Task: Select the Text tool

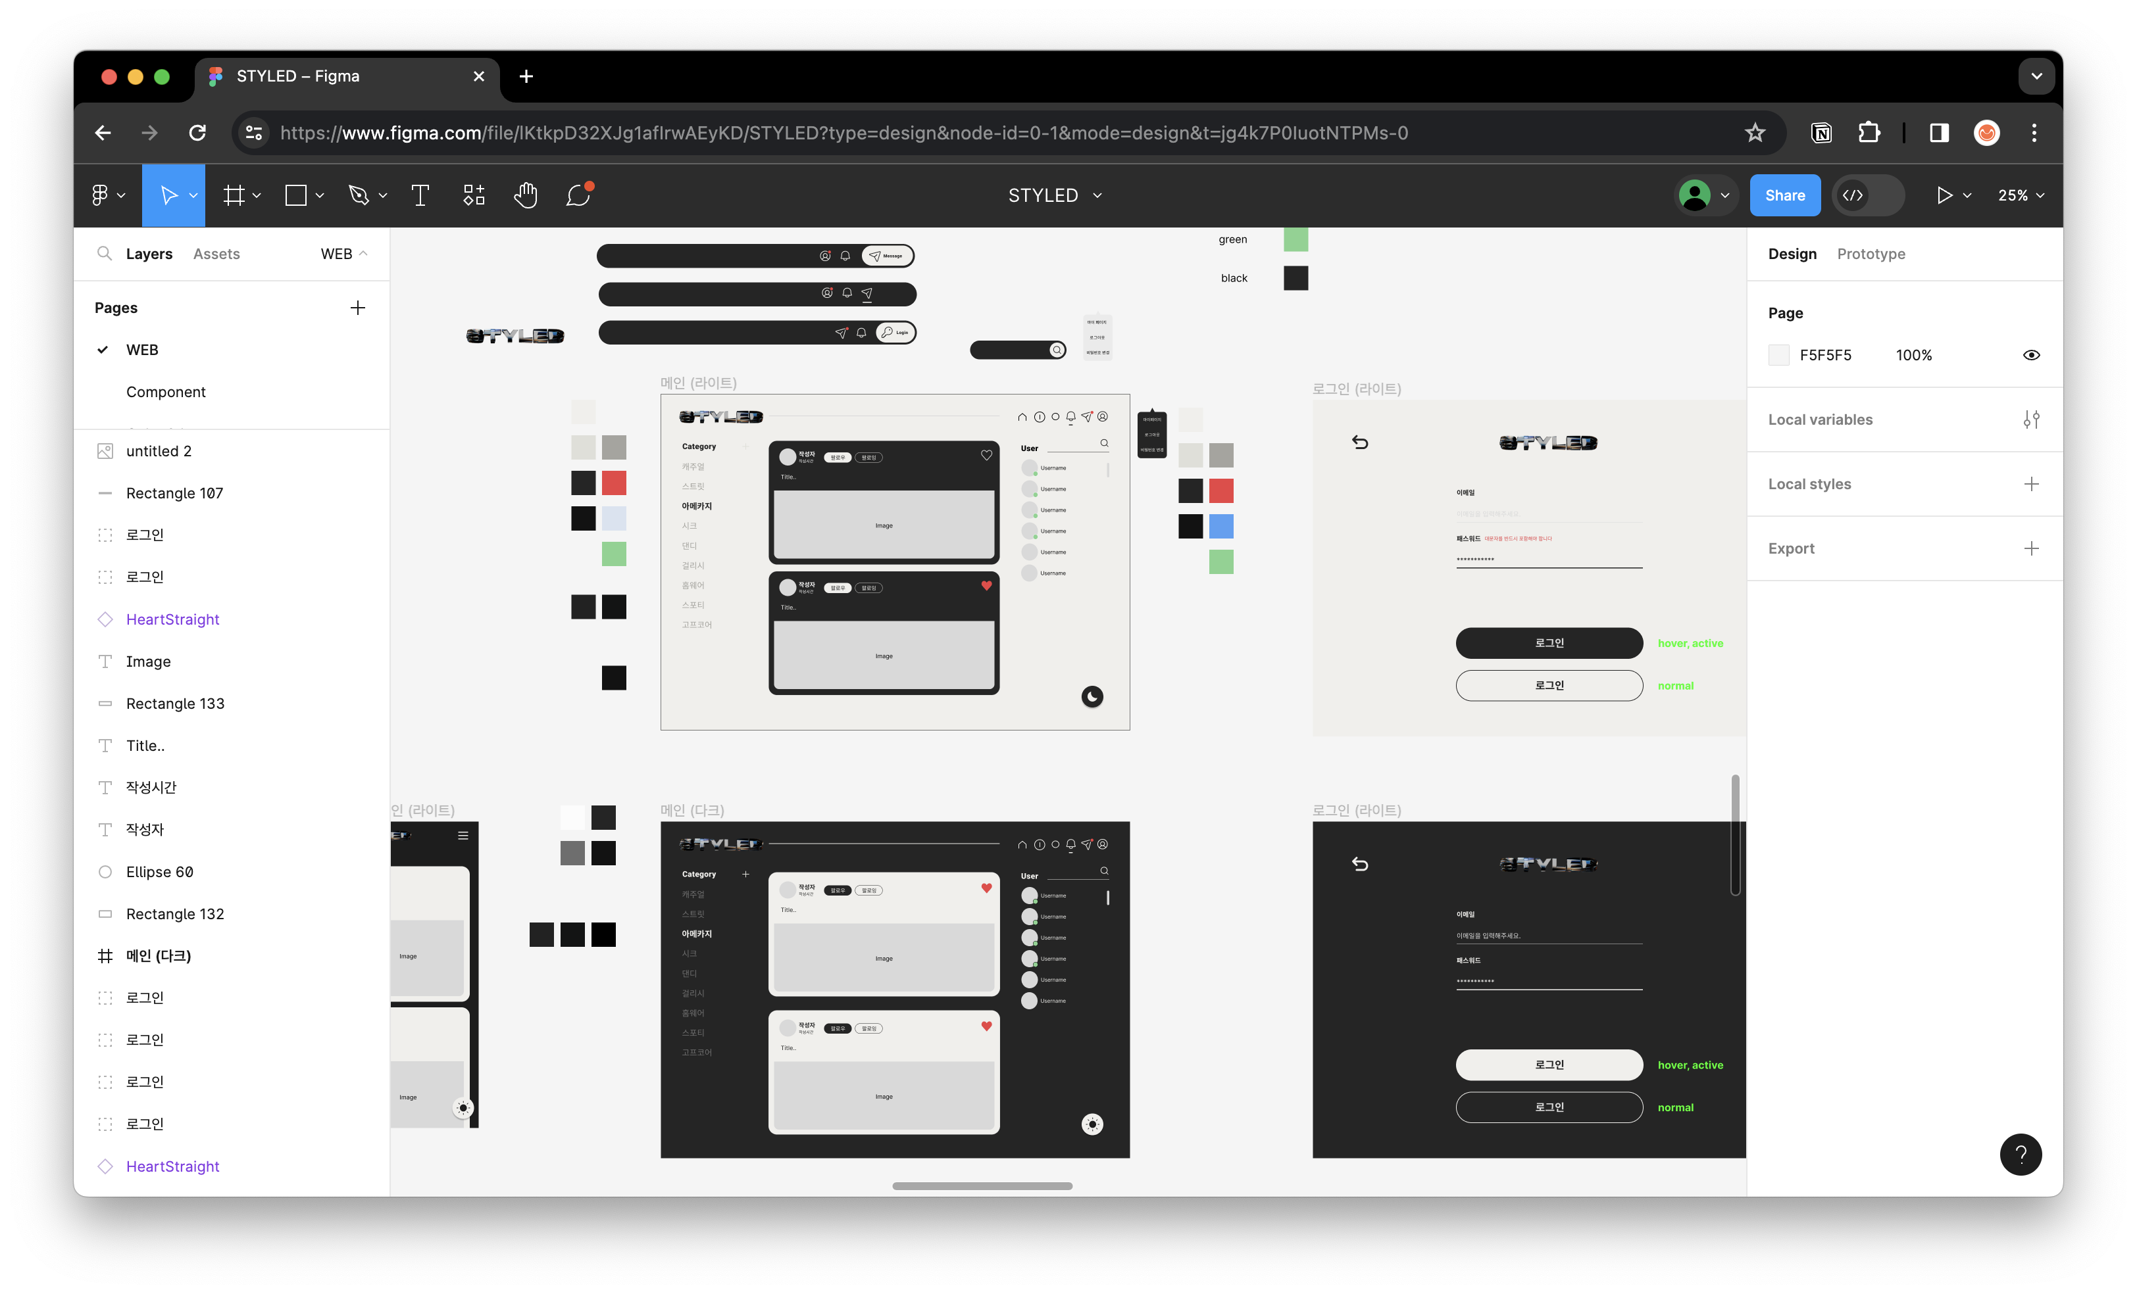Action: click(420, 195)
